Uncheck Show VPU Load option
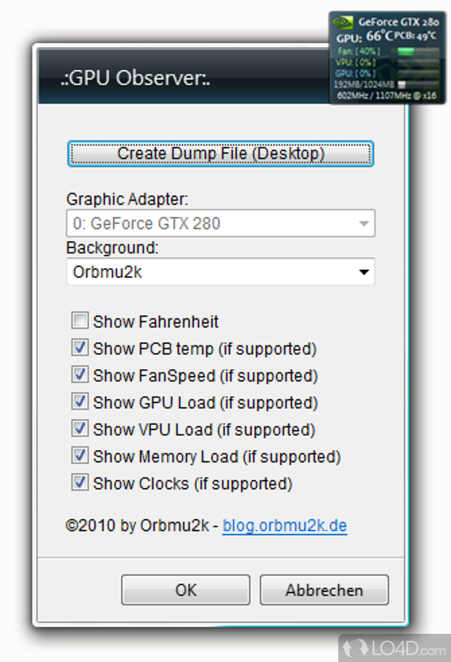 (80, 429)
